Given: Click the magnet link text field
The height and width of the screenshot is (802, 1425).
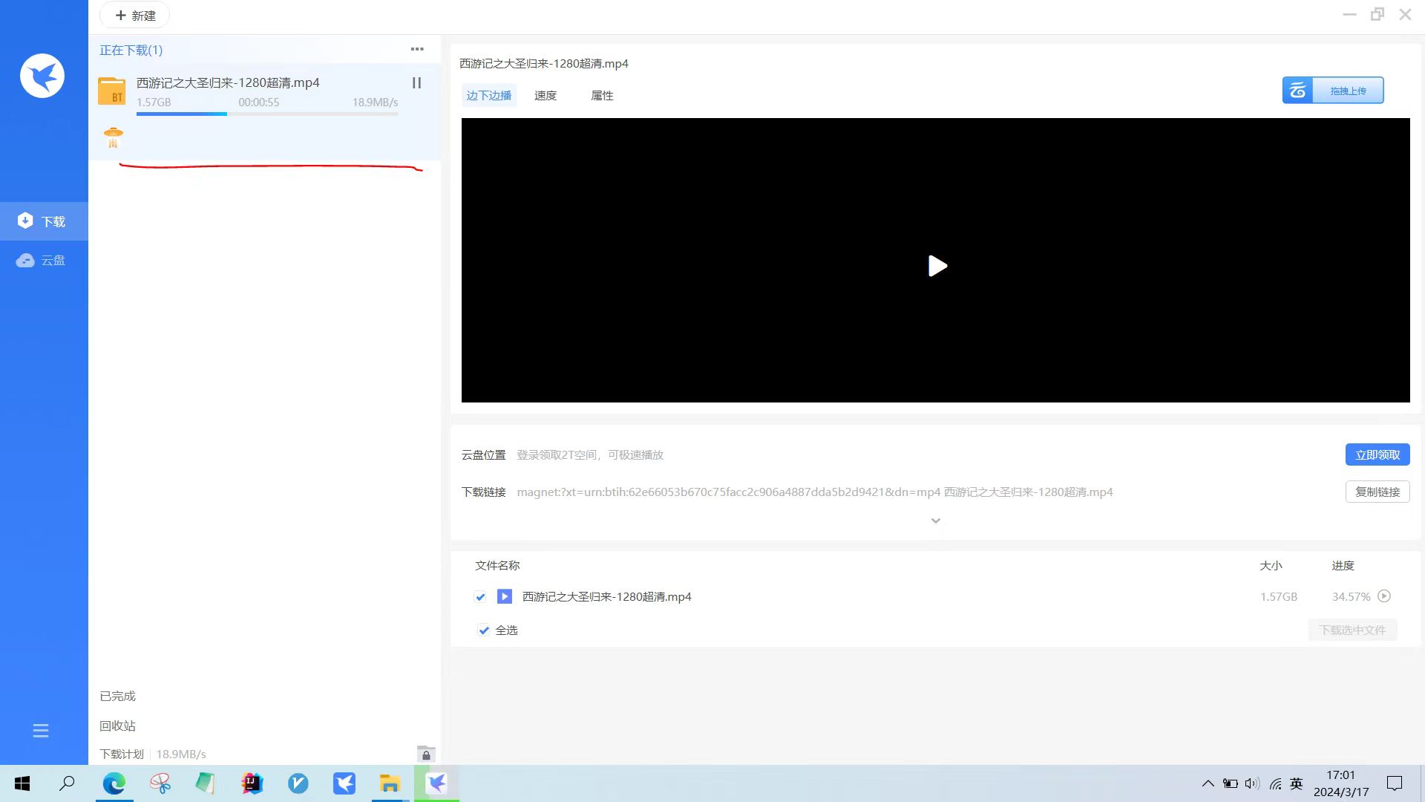Looking at the screenshot, I should [815, 492].
